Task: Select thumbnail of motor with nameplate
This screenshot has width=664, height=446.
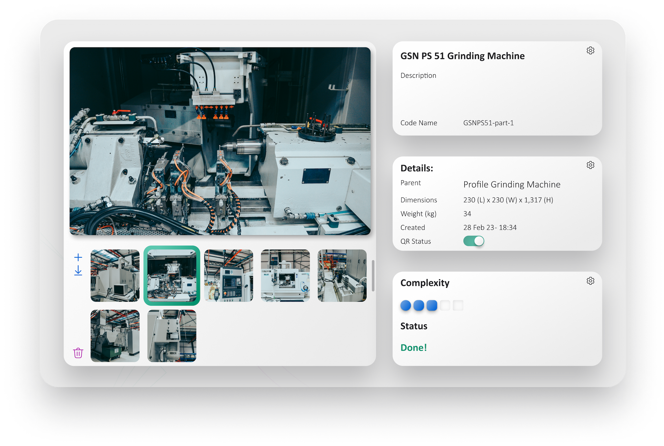Action: click(172, 336)
